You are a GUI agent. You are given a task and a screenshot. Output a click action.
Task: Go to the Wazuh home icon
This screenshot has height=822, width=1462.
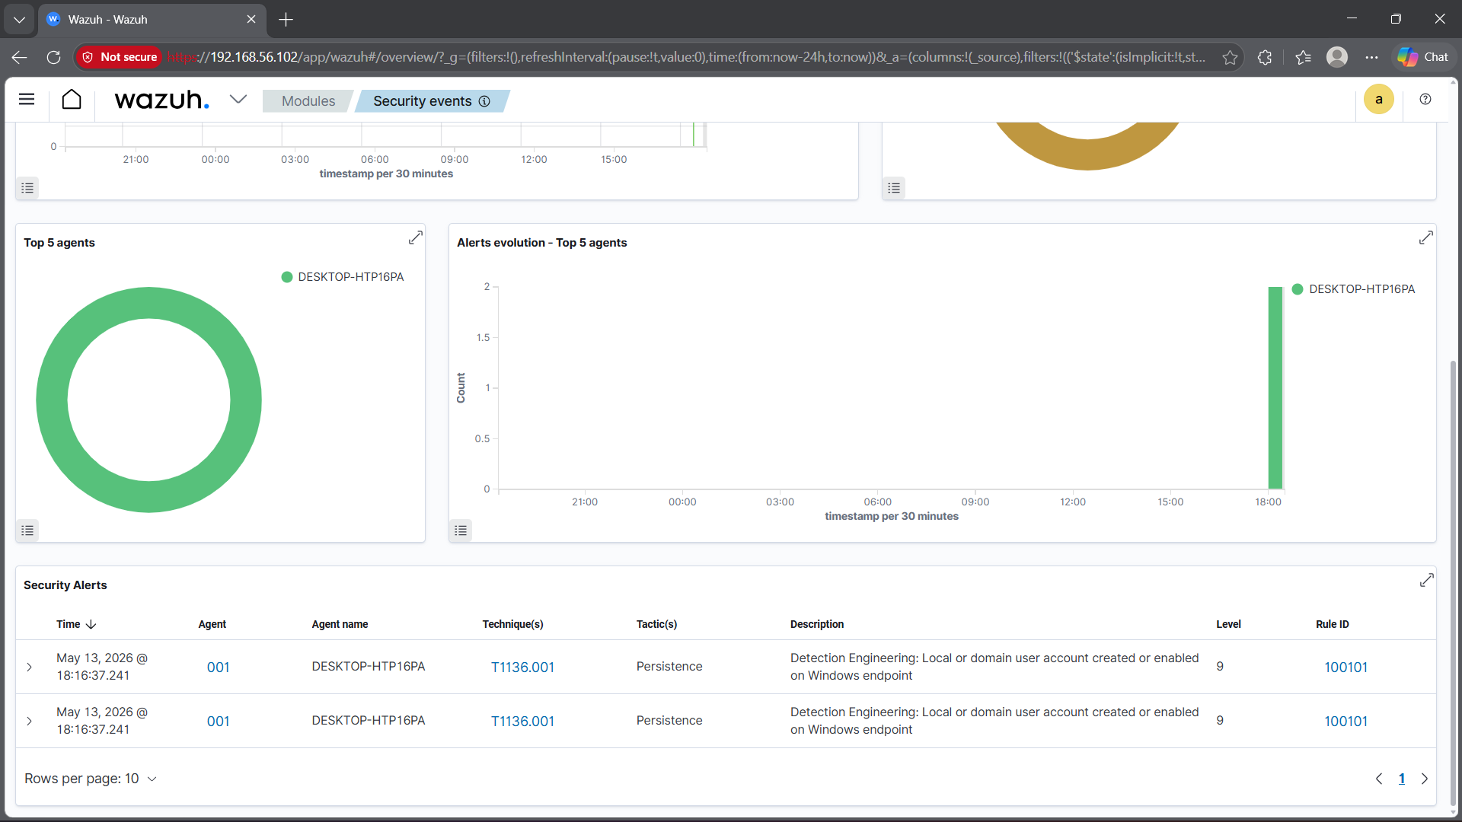pyautogui.click(x=72, y=100)
